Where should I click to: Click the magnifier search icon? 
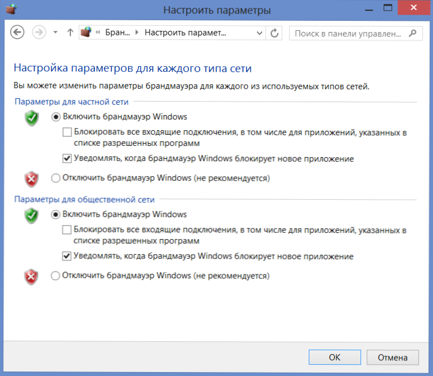point(413,33)
